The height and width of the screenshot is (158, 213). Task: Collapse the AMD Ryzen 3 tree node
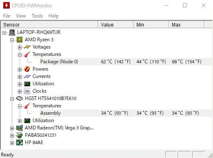(x=12, y=40)
